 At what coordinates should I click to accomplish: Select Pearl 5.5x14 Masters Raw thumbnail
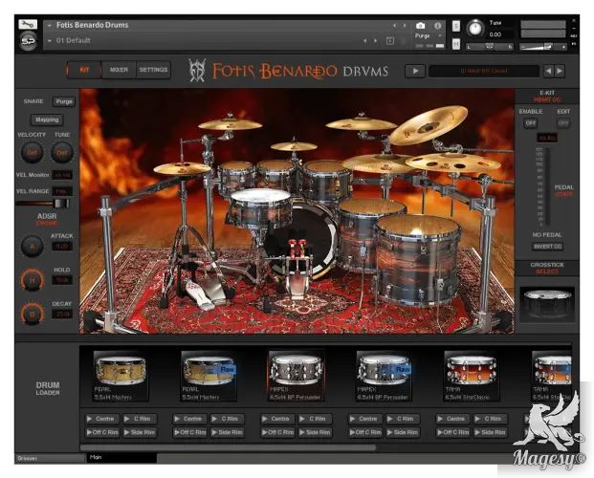209,376
